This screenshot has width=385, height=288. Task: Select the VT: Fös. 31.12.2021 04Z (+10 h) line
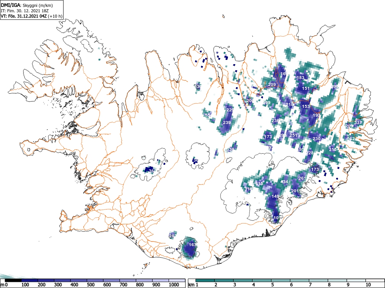(x=32, y=16)
